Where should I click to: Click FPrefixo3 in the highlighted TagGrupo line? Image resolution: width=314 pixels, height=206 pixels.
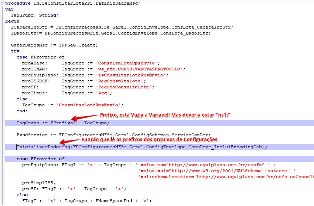(x=63, y=123)
